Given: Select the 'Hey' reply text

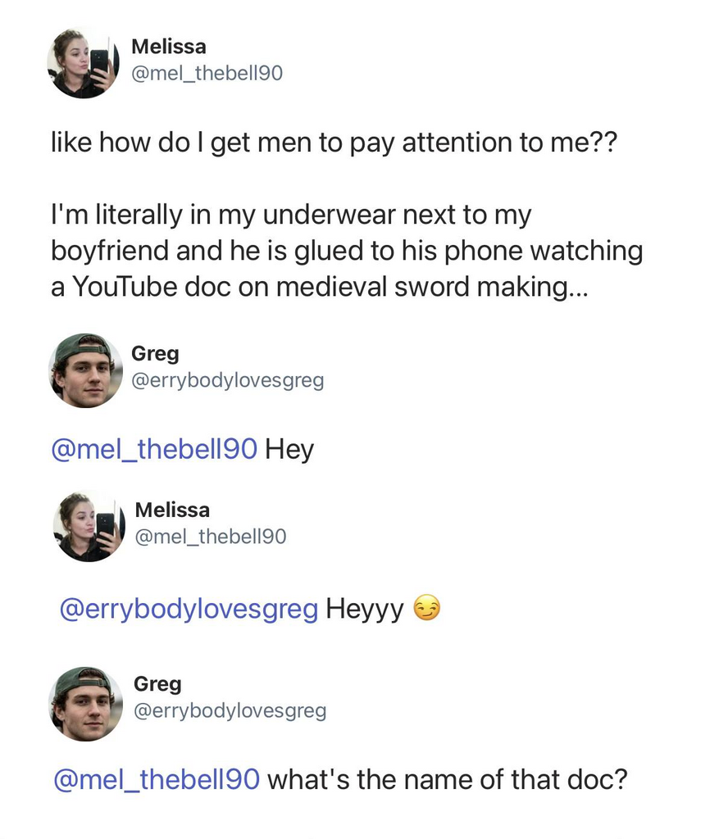Looking at the screenshot, I should (289, 449).
